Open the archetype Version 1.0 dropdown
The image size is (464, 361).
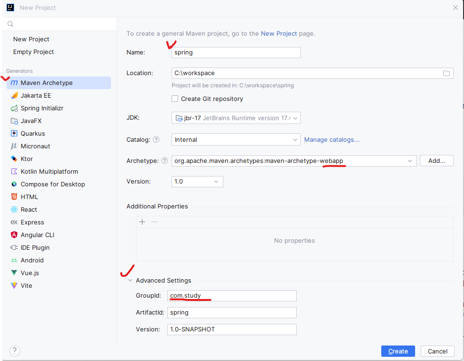point(197,181)
